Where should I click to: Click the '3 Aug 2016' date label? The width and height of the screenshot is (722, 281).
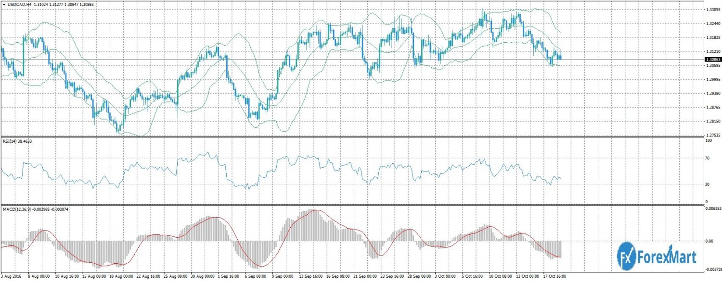click(x=12, y=277)
